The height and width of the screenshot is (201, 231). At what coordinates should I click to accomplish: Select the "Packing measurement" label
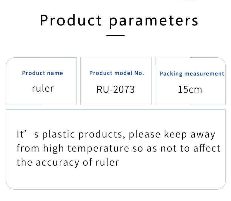point(192,74)
